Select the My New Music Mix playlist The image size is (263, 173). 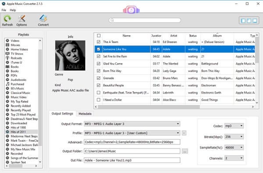(23, 149)
